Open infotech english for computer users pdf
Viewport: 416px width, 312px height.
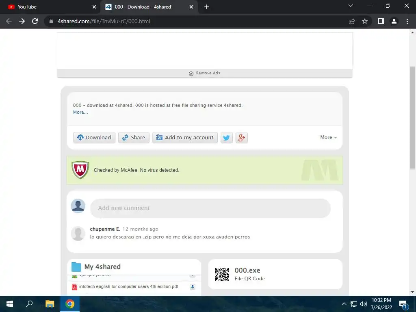click(x=129, y=286)
